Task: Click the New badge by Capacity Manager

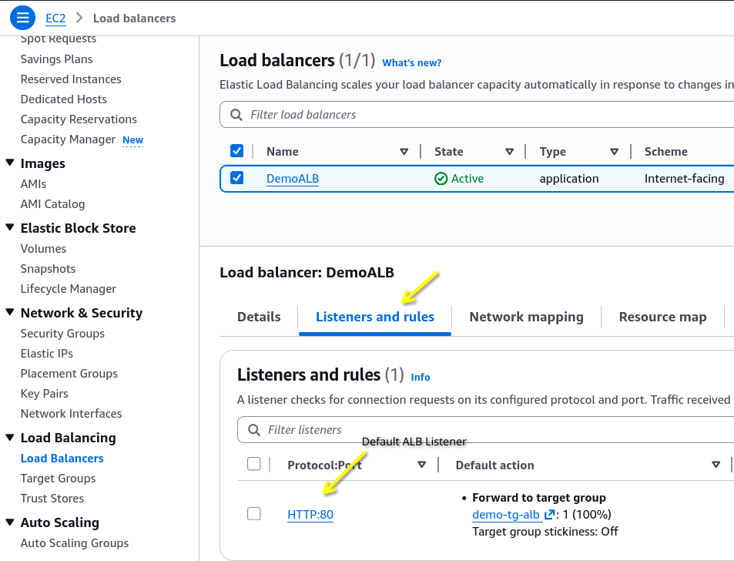Action: 133,140
